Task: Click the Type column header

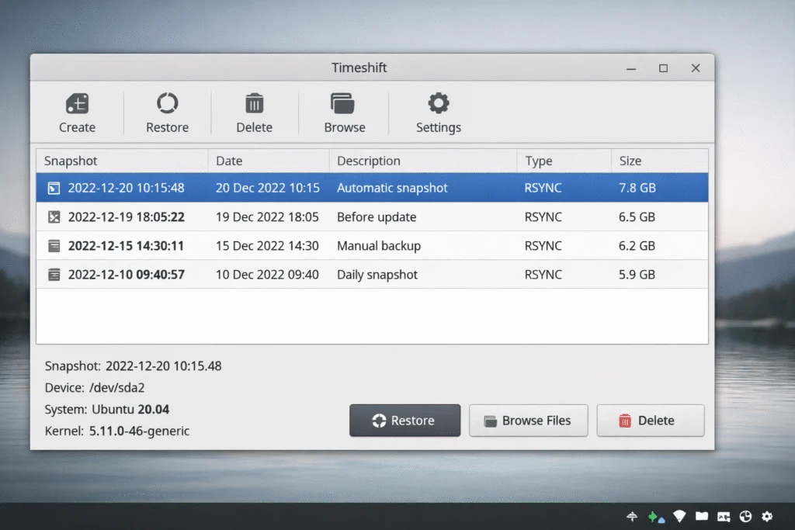Action: click(536, 161)
